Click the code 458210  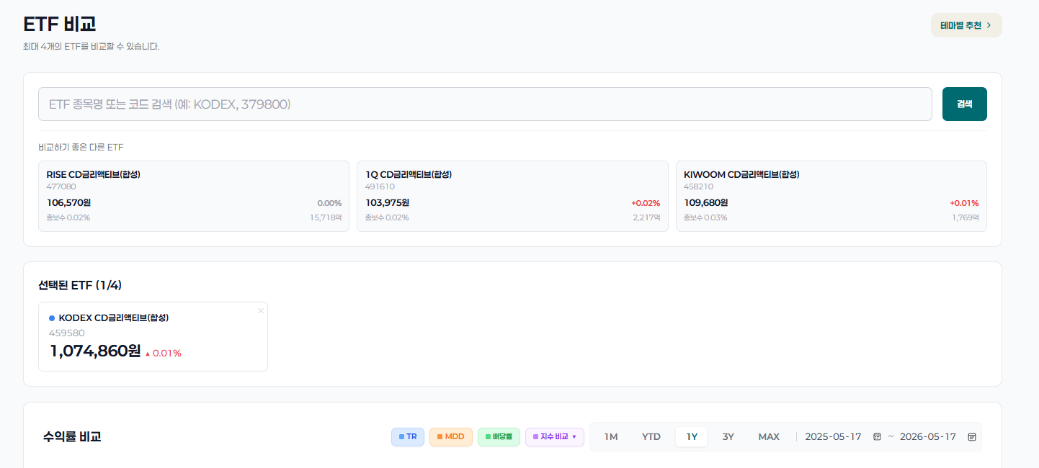699,186
